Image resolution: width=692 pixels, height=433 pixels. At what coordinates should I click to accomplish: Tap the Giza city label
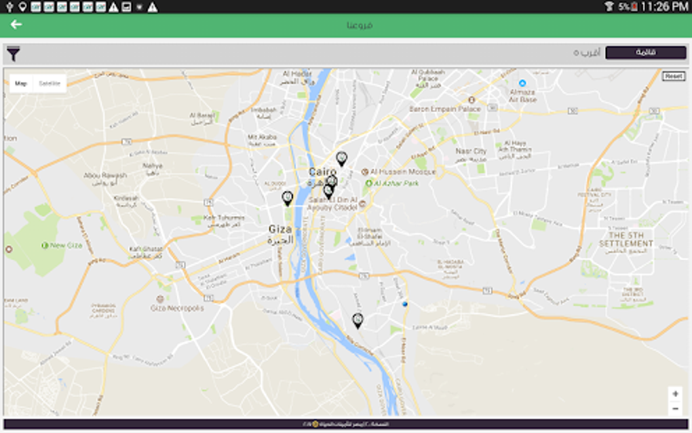[280, 229]
